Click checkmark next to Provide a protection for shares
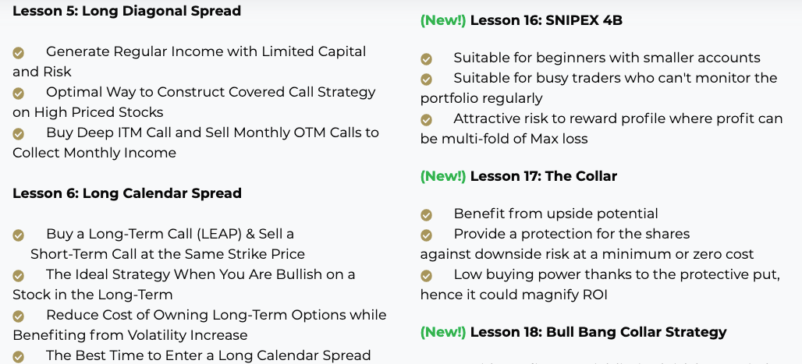 (426, 235)
